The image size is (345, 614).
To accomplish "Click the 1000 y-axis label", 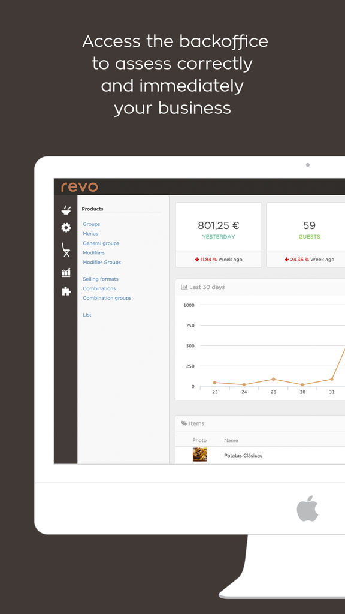I will (189, 305).
